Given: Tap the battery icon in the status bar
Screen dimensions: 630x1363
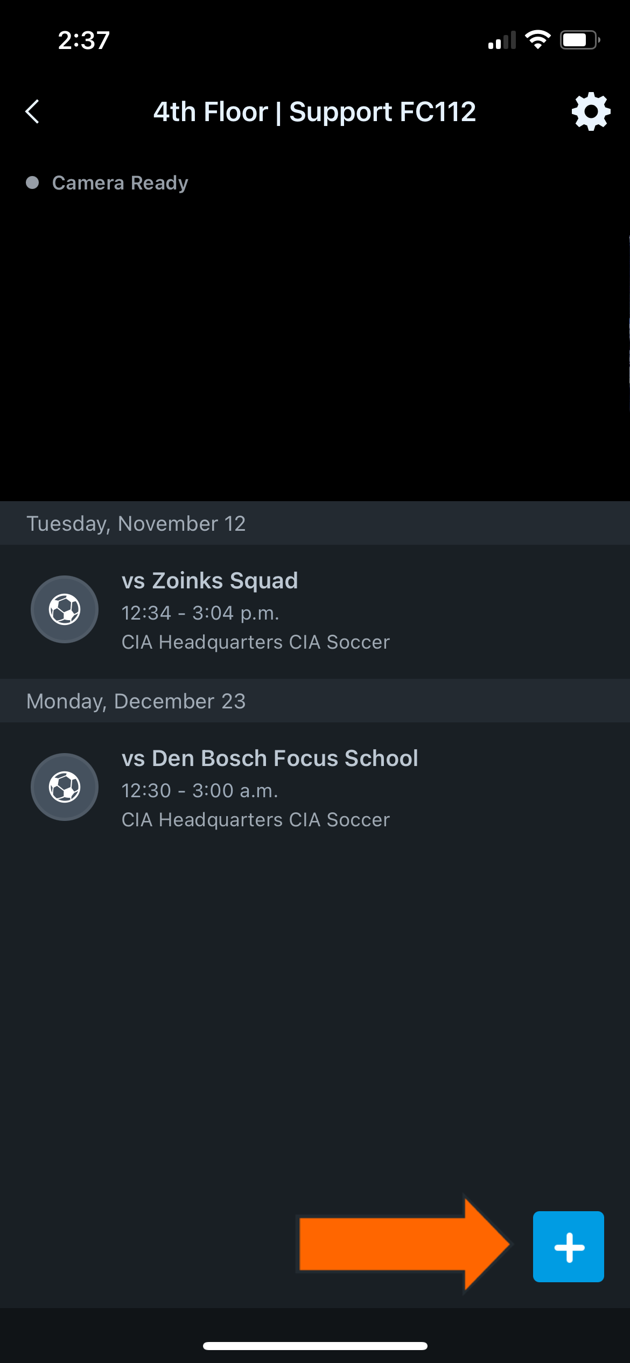Looking at the screenshot, I should point(579,39).
